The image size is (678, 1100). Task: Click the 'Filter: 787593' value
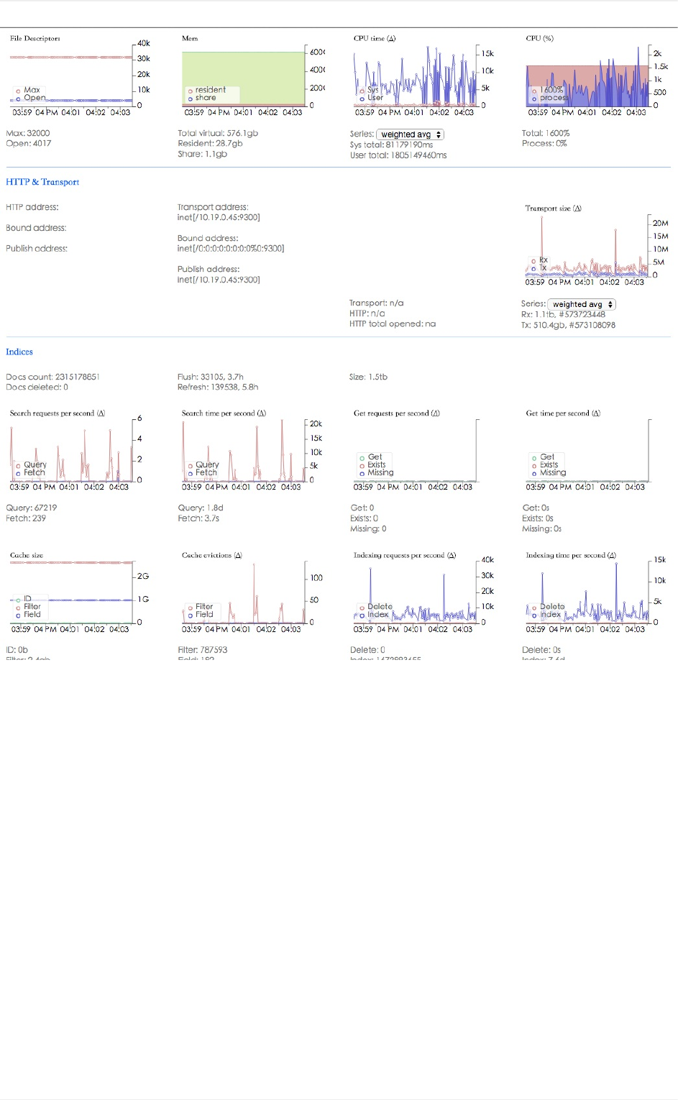click(x=203, y=649)
